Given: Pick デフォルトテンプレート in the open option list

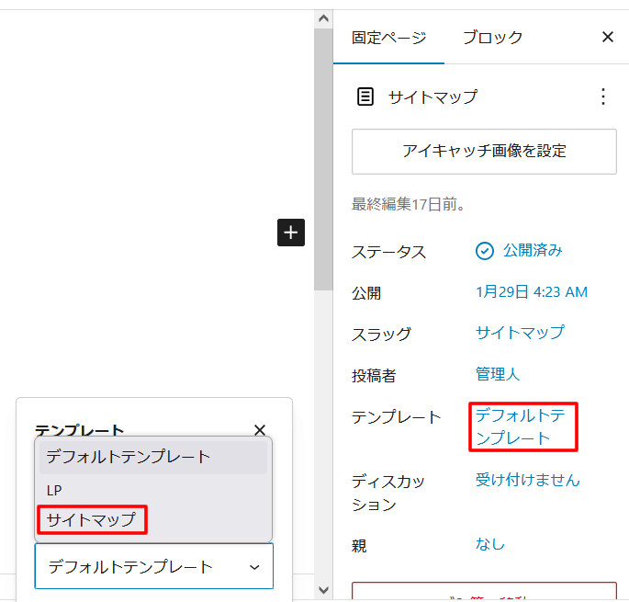Looking at the screenshot, I should click(x=129, y=457).
